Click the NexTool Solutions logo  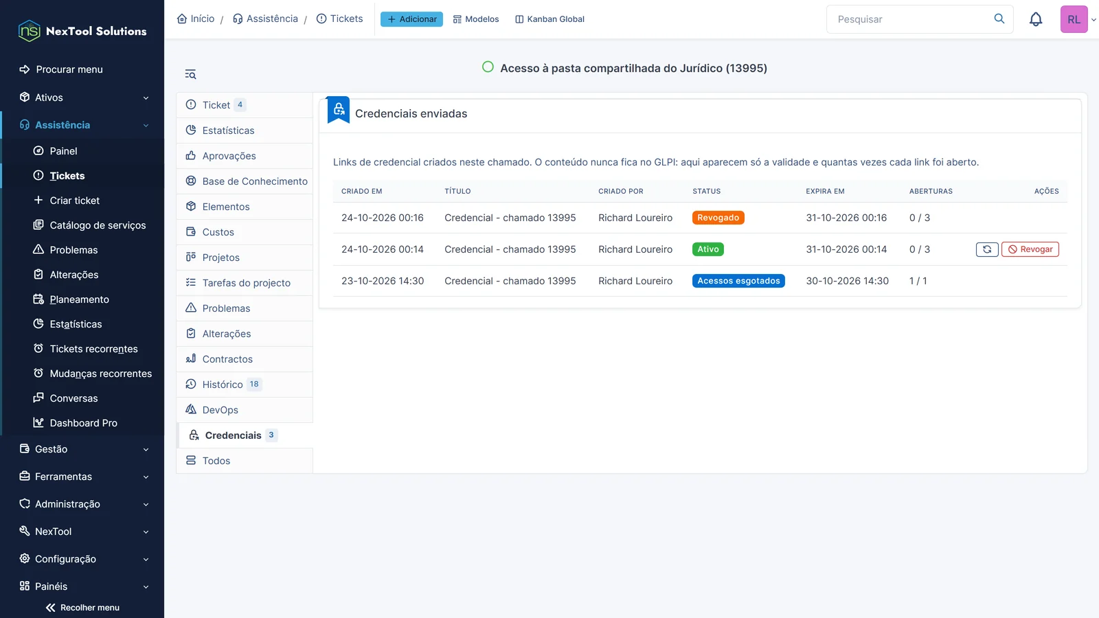82,31
